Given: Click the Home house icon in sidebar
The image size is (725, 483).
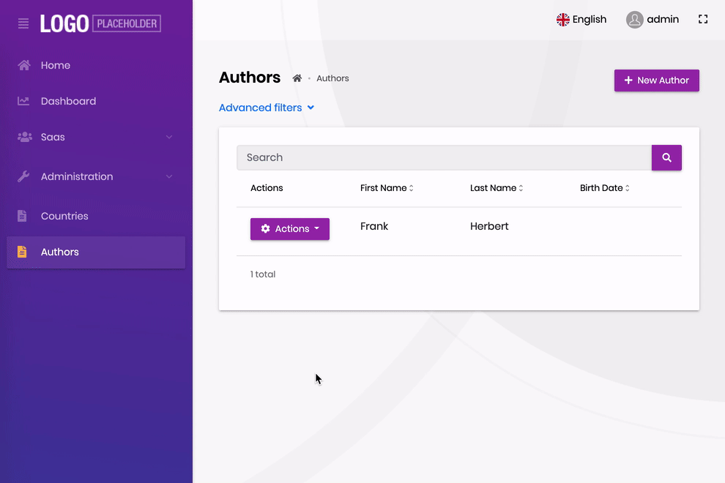Looking at the screenshot, I should coord(24,65).
